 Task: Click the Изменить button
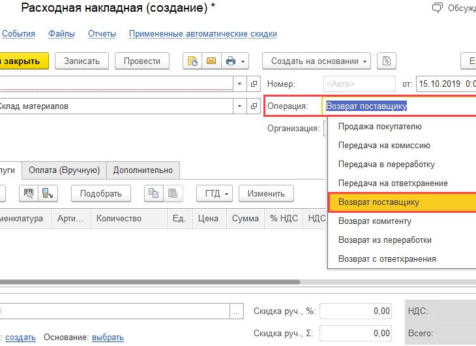(x=266, y=193)
